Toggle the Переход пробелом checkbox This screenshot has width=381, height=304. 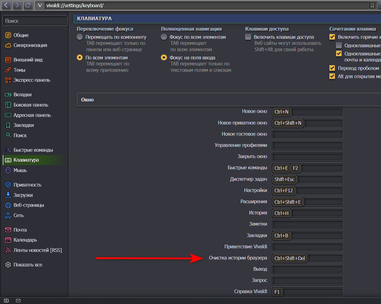[x=332, y=68]
